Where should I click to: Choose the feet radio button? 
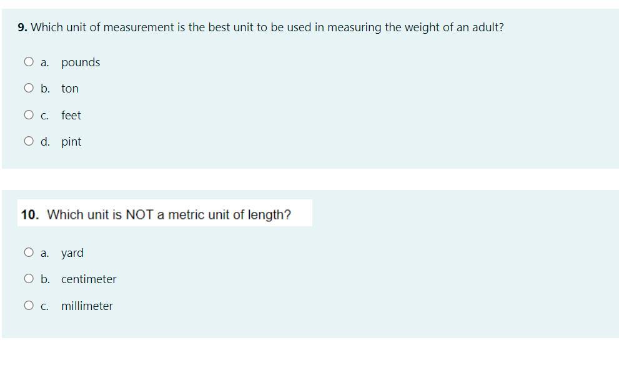29,115
